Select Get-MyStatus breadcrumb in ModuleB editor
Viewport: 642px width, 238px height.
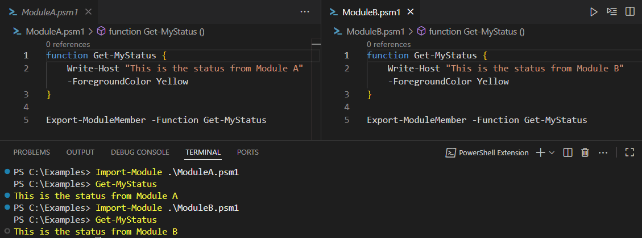coord(477,31)
